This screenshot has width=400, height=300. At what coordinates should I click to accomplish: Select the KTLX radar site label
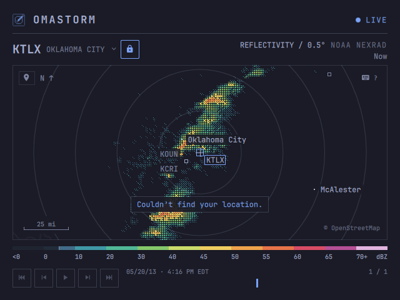[x=215, y=160]
